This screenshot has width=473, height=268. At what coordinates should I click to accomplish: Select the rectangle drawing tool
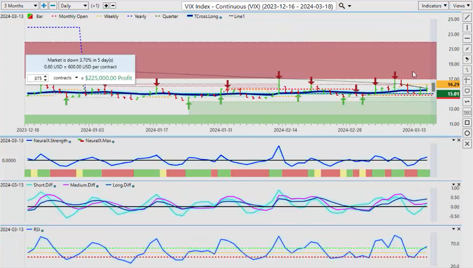[467, 123]
